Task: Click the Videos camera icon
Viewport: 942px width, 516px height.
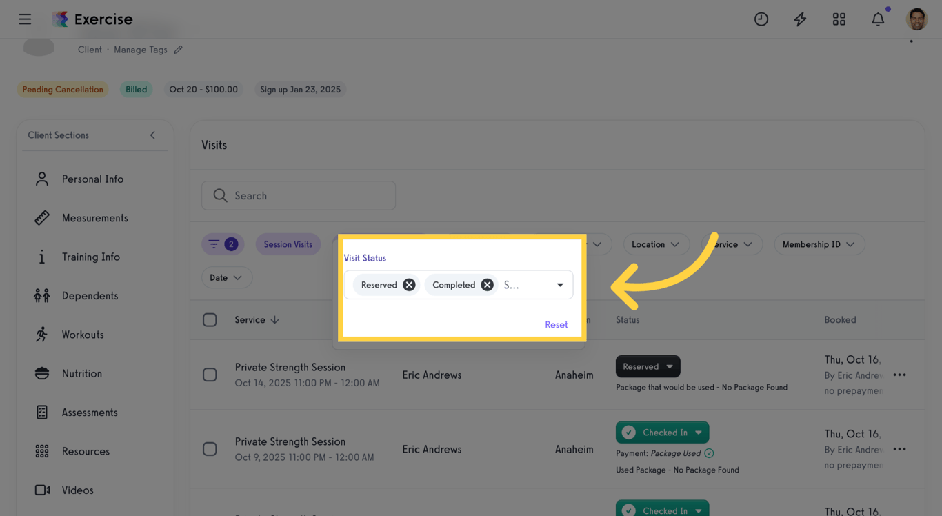Action: pyautogui.click(x=42, y=490)
